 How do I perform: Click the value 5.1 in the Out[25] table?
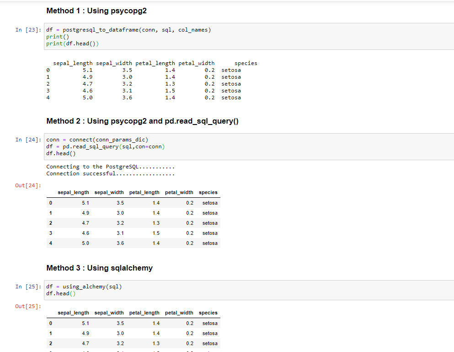85,323
